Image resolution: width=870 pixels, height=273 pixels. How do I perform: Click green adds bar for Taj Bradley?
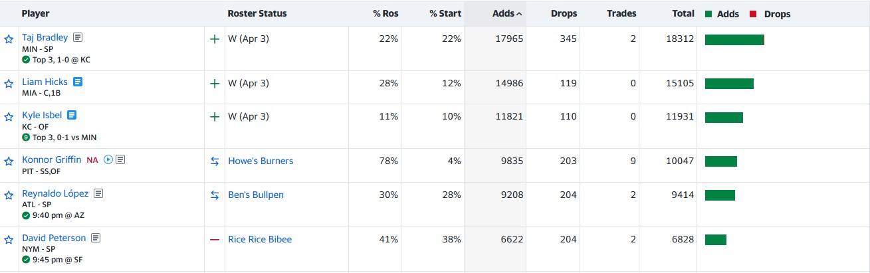(734, 40)
